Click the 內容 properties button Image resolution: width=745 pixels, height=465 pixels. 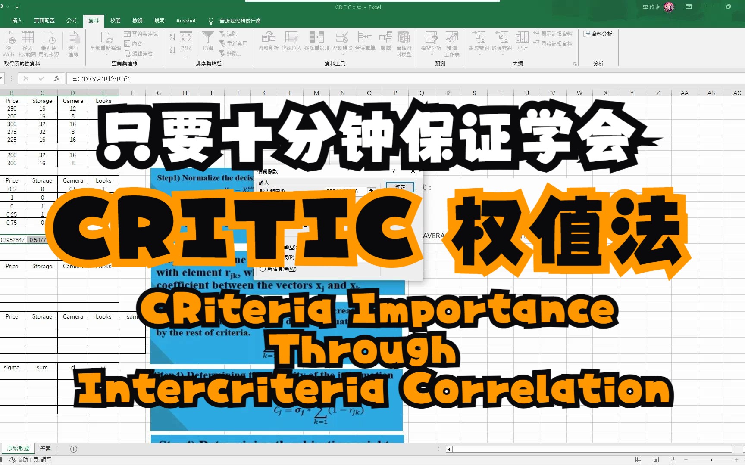133,43
